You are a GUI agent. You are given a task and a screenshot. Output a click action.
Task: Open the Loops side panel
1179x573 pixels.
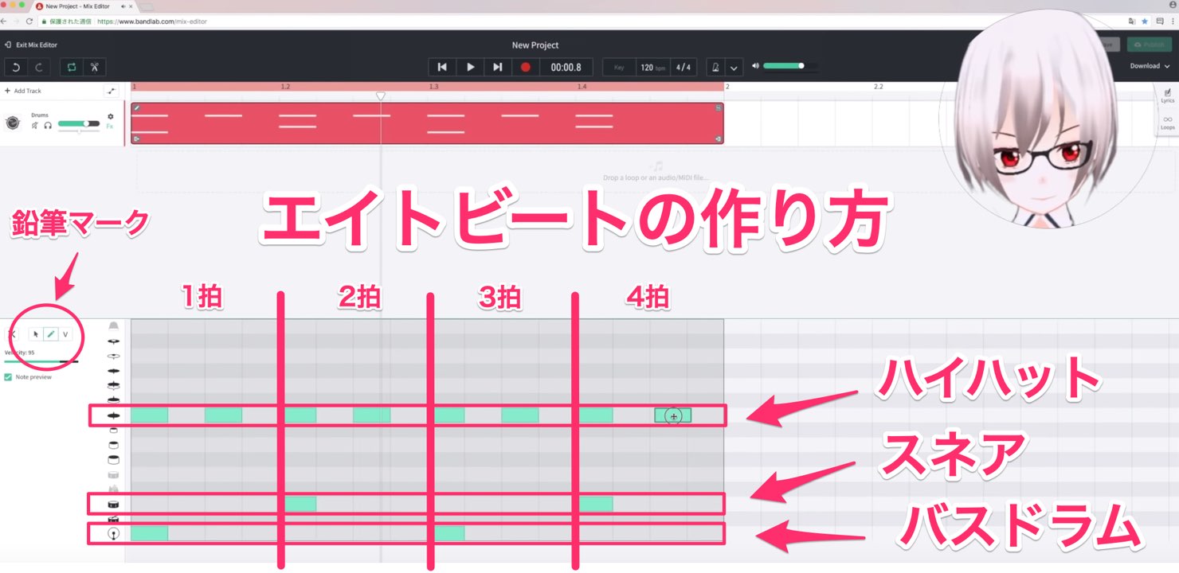click(x=1167, y=122)
